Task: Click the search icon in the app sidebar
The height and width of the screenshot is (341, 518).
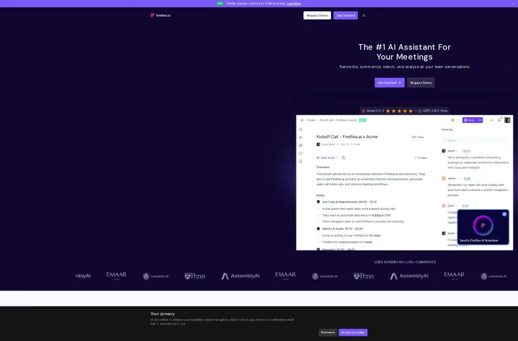Action: (300, 130)
